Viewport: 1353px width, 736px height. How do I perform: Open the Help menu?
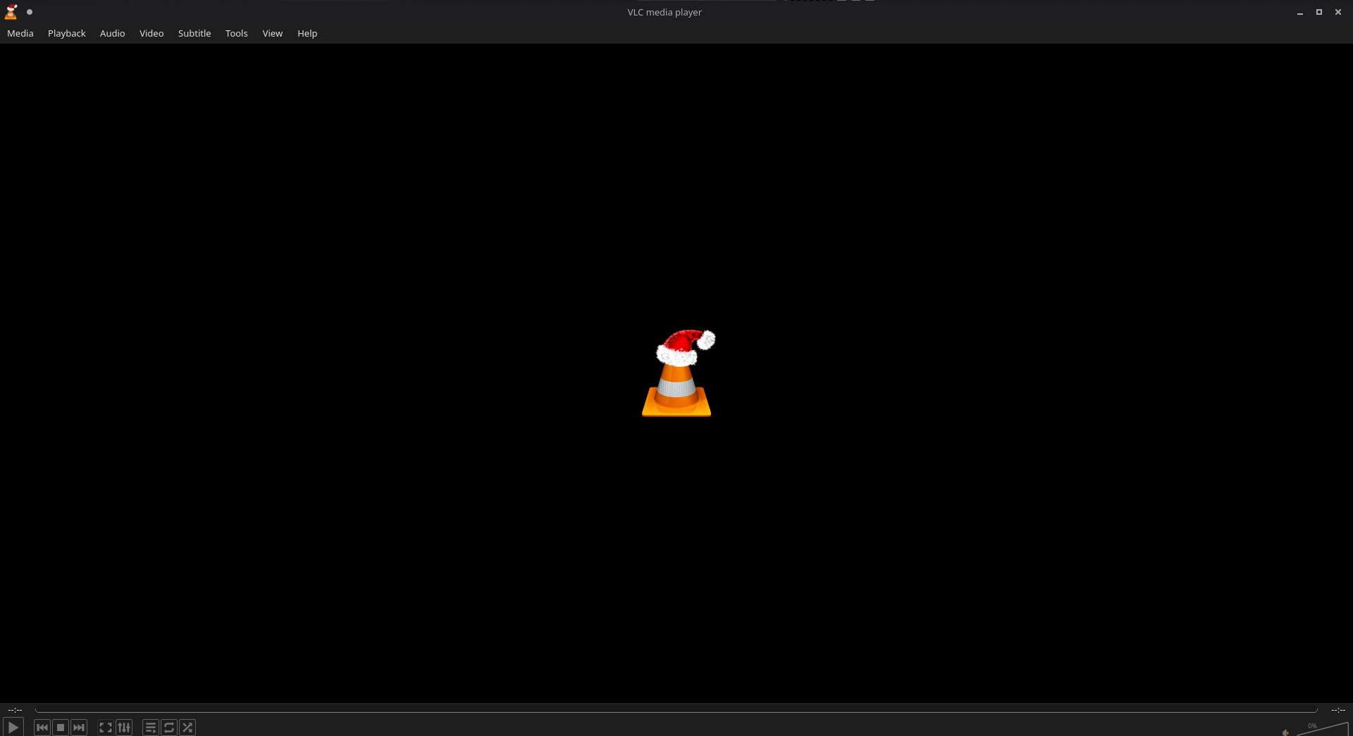(x=307, y=33)
